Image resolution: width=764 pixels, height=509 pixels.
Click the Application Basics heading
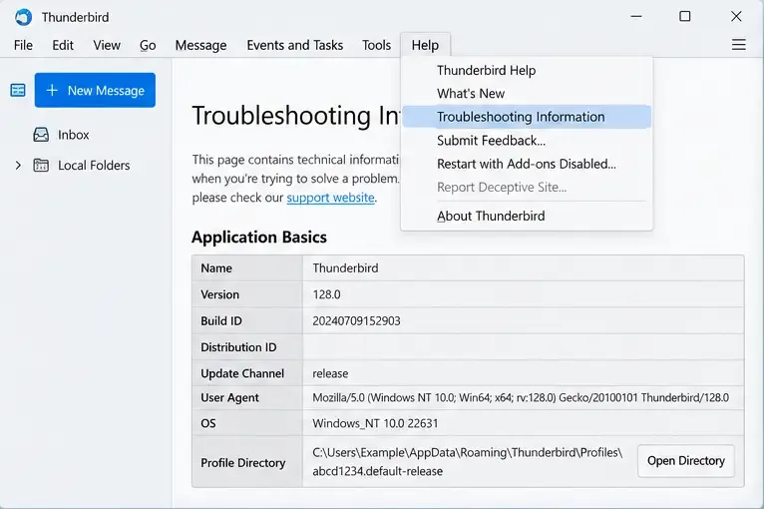pos(259,237)
